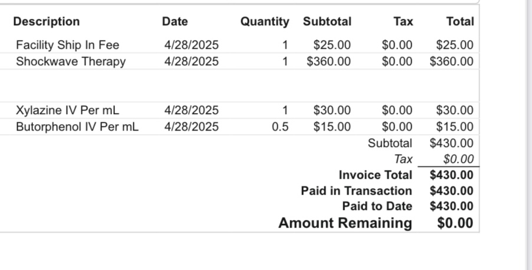This screenshot has width=532, height=270.
Task: Select the Facility Ship In Fee row
Action: click(x=239, y=45)
